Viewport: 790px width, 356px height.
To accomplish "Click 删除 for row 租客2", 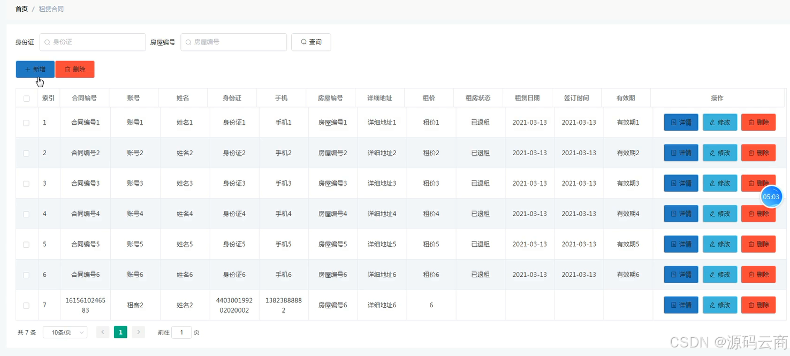I will pos(758,305).
